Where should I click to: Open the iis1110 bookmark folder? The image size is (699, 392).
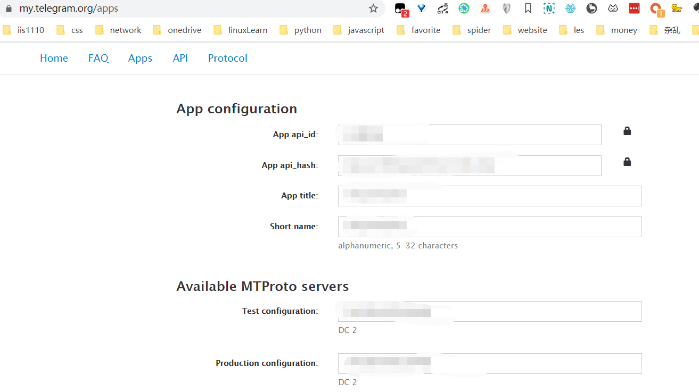pyautogui.click(x=23, y=30)
